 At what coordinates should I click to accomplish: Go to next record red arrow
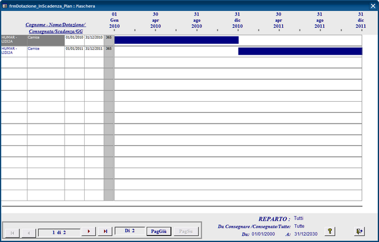pos(89,231)
